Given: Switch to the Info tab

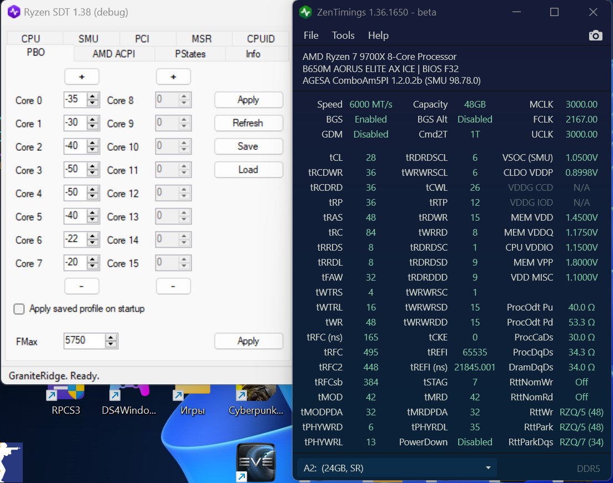Looking at the screenshot, I should click(253, 54).
